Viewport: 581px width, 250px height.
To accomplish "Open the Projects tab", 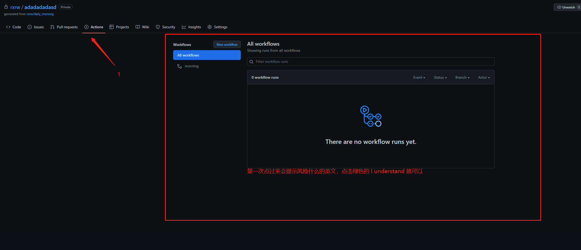I will 119,27.
